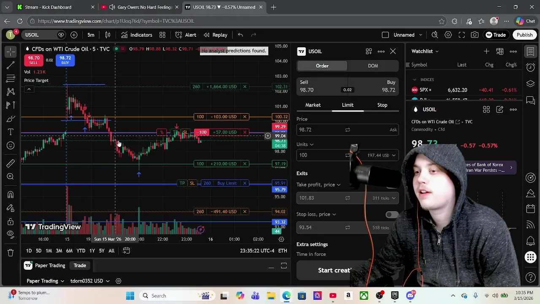Screen dimensions: 540x304
Task: Open Stop loss price type dropdown
Action: coord(316,214)
